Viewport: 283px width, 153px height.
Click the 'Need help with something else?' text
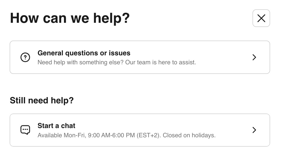pyautogui.click(x=81, y=62)
